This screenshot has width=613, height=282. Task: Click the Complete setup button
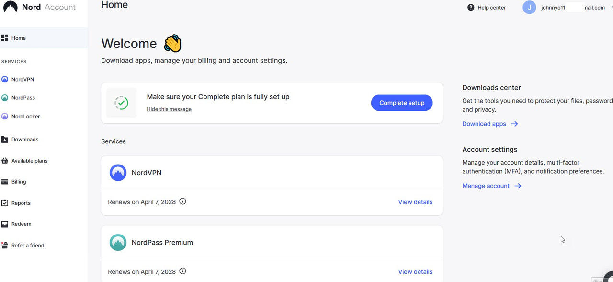[402, 103]
